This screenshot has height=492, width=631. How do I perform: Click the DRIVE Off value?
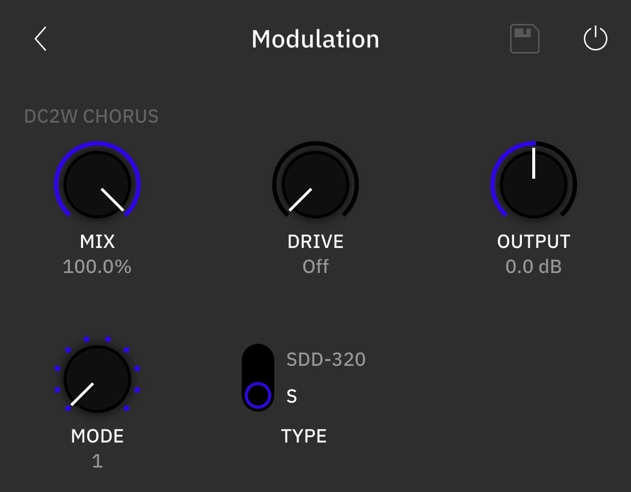(315, 267)
